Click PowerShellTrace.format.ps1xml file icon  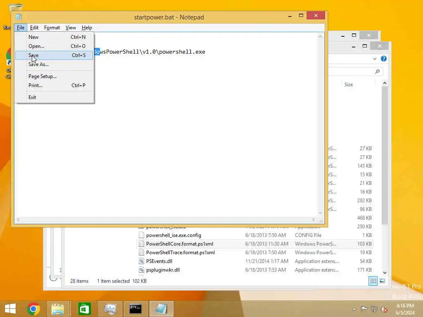(x=141, y=252)
